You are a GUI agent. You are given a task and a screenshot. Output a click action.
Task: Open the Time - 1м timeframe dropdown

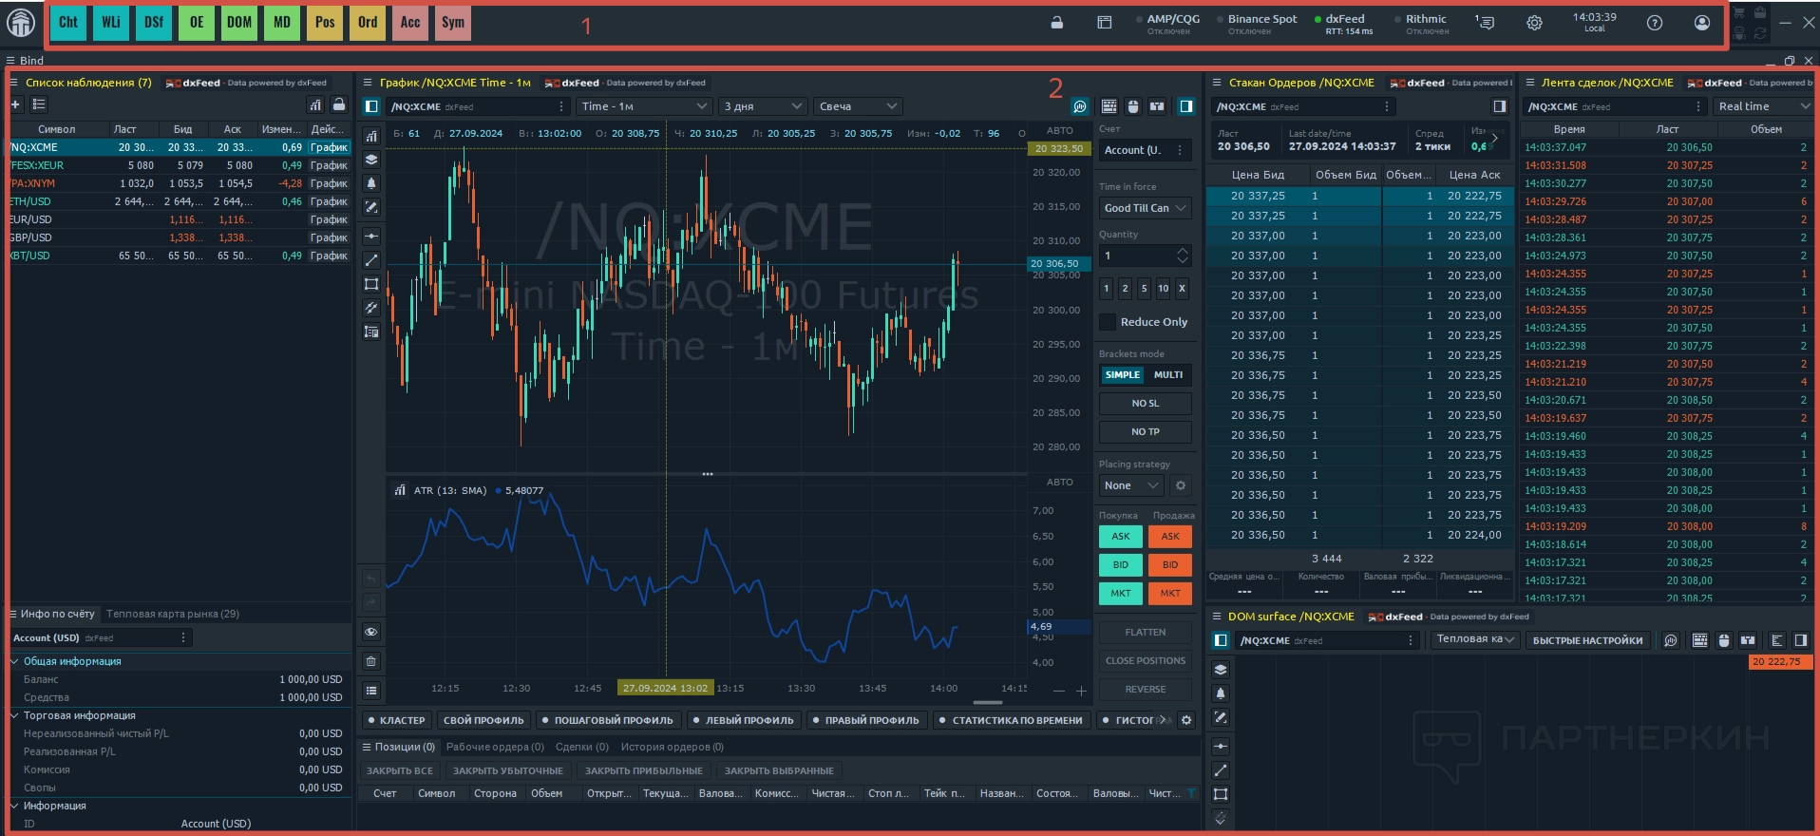pyautogui.click(x=644, y=106)
